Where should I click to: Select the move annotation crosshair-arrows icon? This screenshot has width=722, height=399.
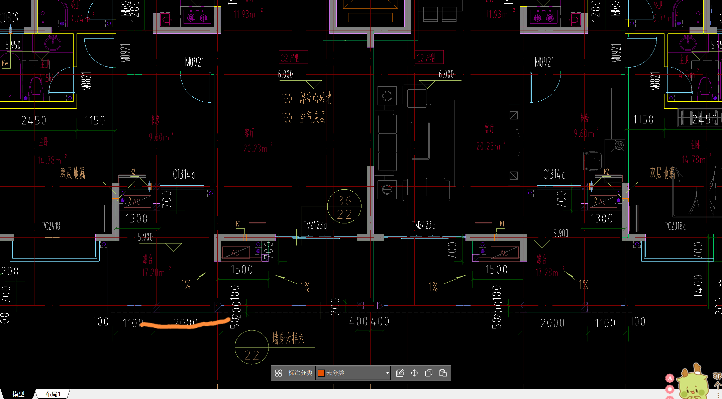[x=414, y=373]
